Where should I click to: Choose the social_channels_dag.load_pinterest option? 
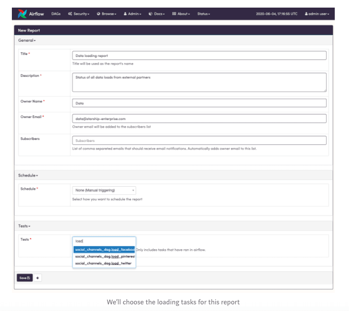104,256
